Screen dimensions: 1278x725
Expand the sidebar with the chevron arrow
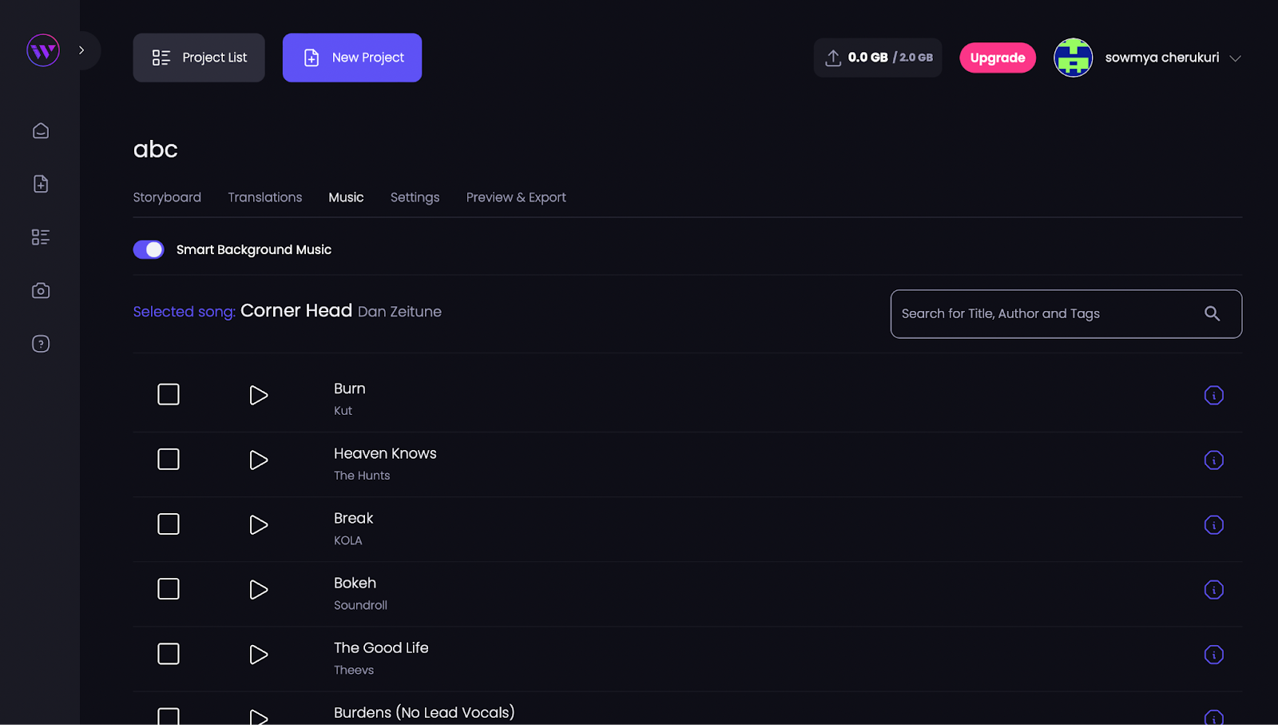point(81,50)
